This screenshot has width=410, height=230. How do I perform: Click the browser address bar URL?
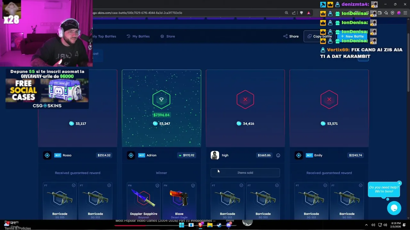coord(137,13)
